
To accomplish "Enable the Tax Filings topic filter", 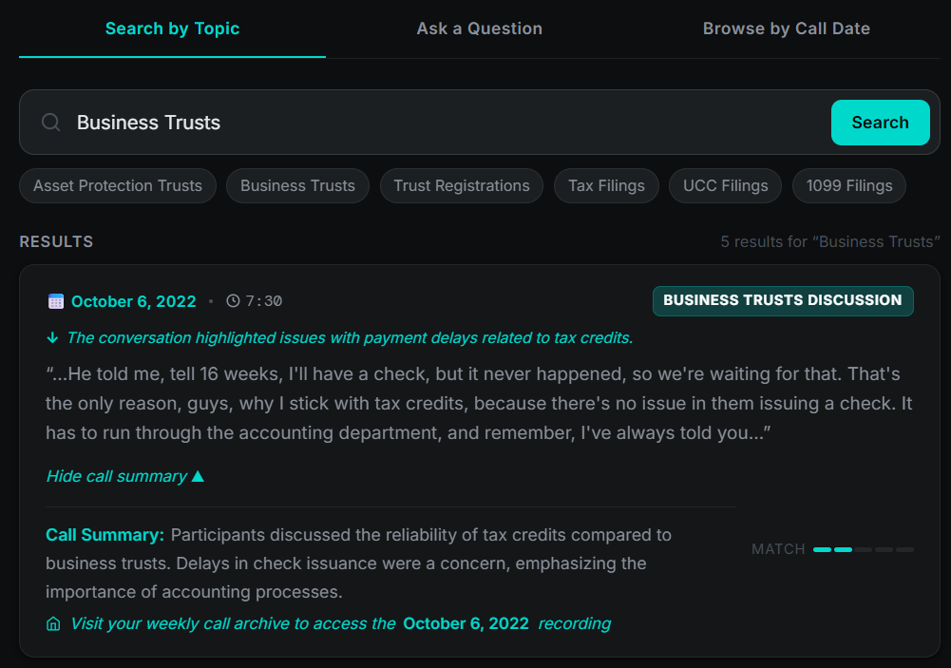I will click(606, 185).
